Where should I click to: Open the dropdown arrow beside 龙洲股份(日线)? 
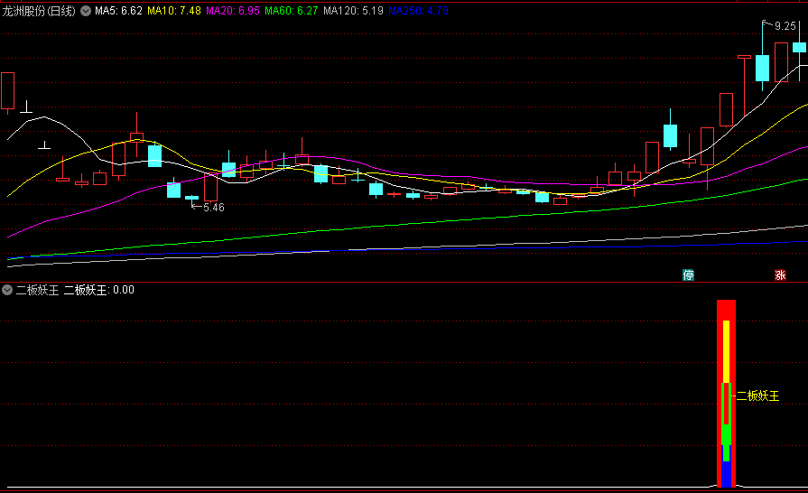(x=86, y=10)
